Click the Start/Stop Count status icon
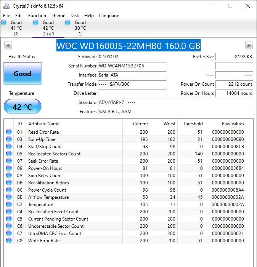 click(9, 146)
